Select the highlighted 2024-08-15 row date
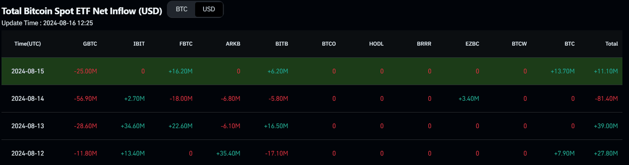629x165 pixels. tap(27, 71)
